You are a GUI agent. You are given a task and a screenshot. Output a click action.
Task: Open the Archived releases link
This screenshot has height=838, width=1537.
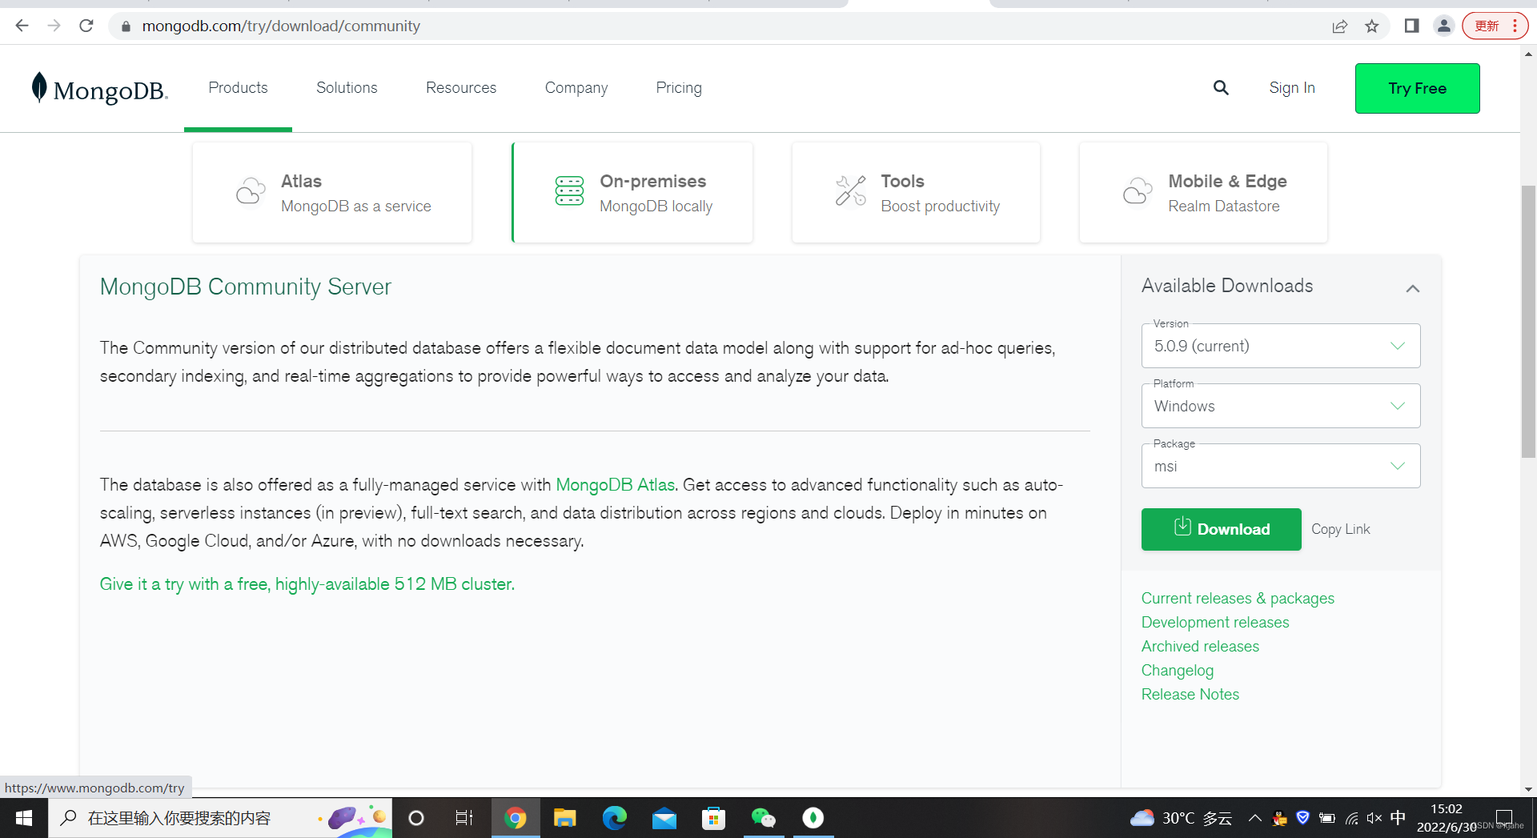tap(1200, 647)
